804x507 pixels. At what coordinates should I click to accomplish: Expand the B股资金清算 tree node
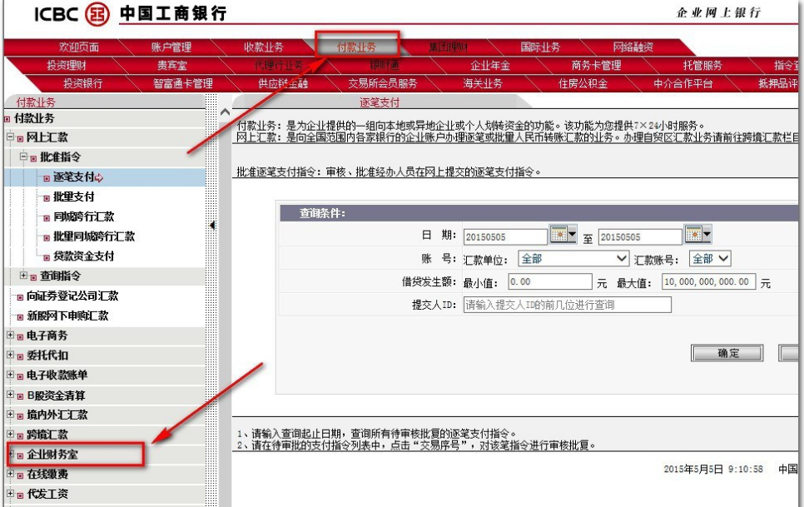coord(10,395)
